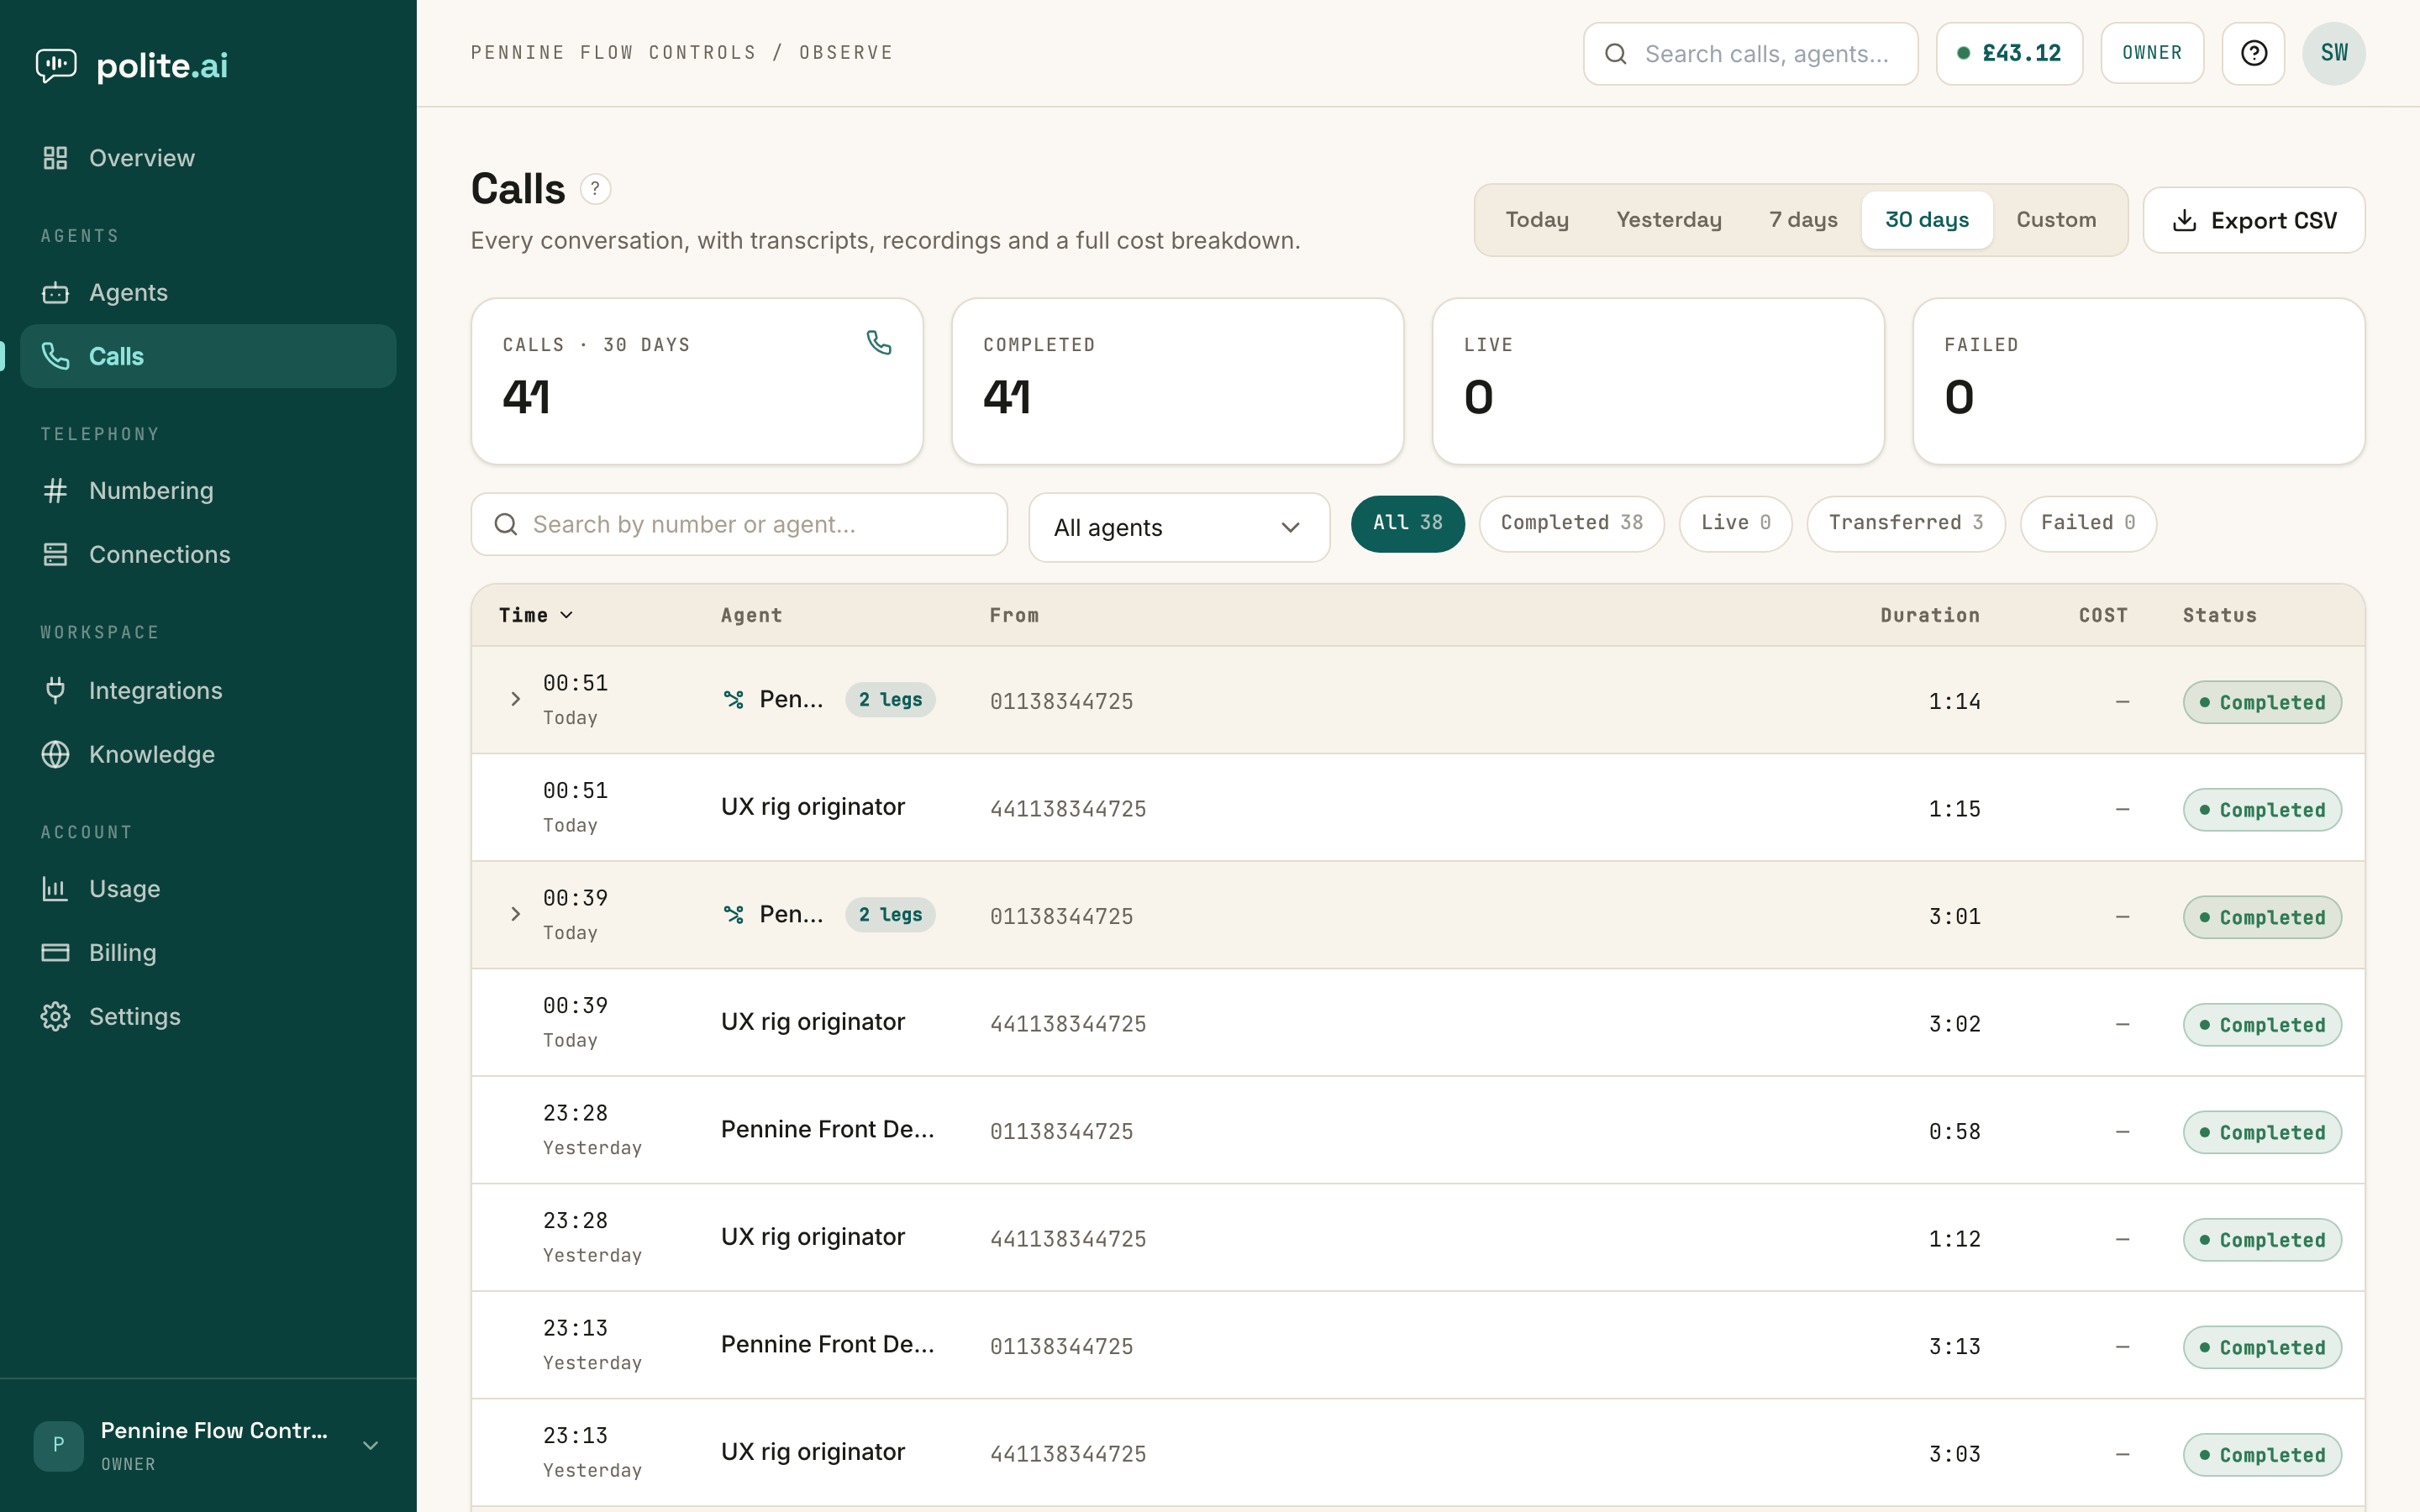Click the Status column header
The width and height of the screenshot is (2420, 1512).
(x=2219, y=615)
